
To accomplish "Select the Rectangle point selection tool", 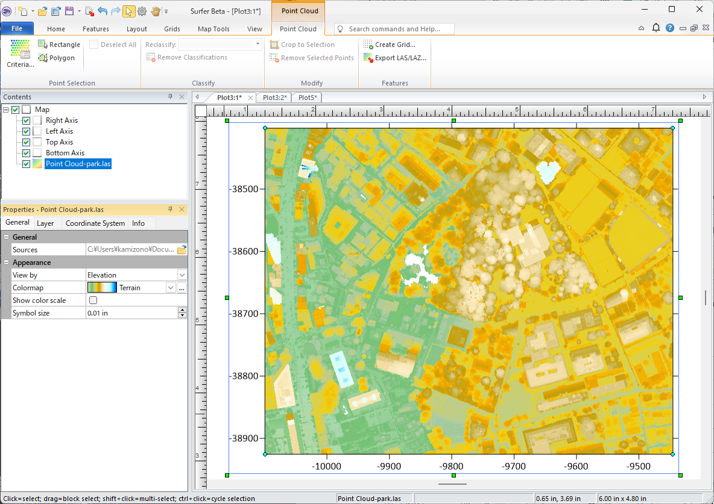I will point(58,45).
